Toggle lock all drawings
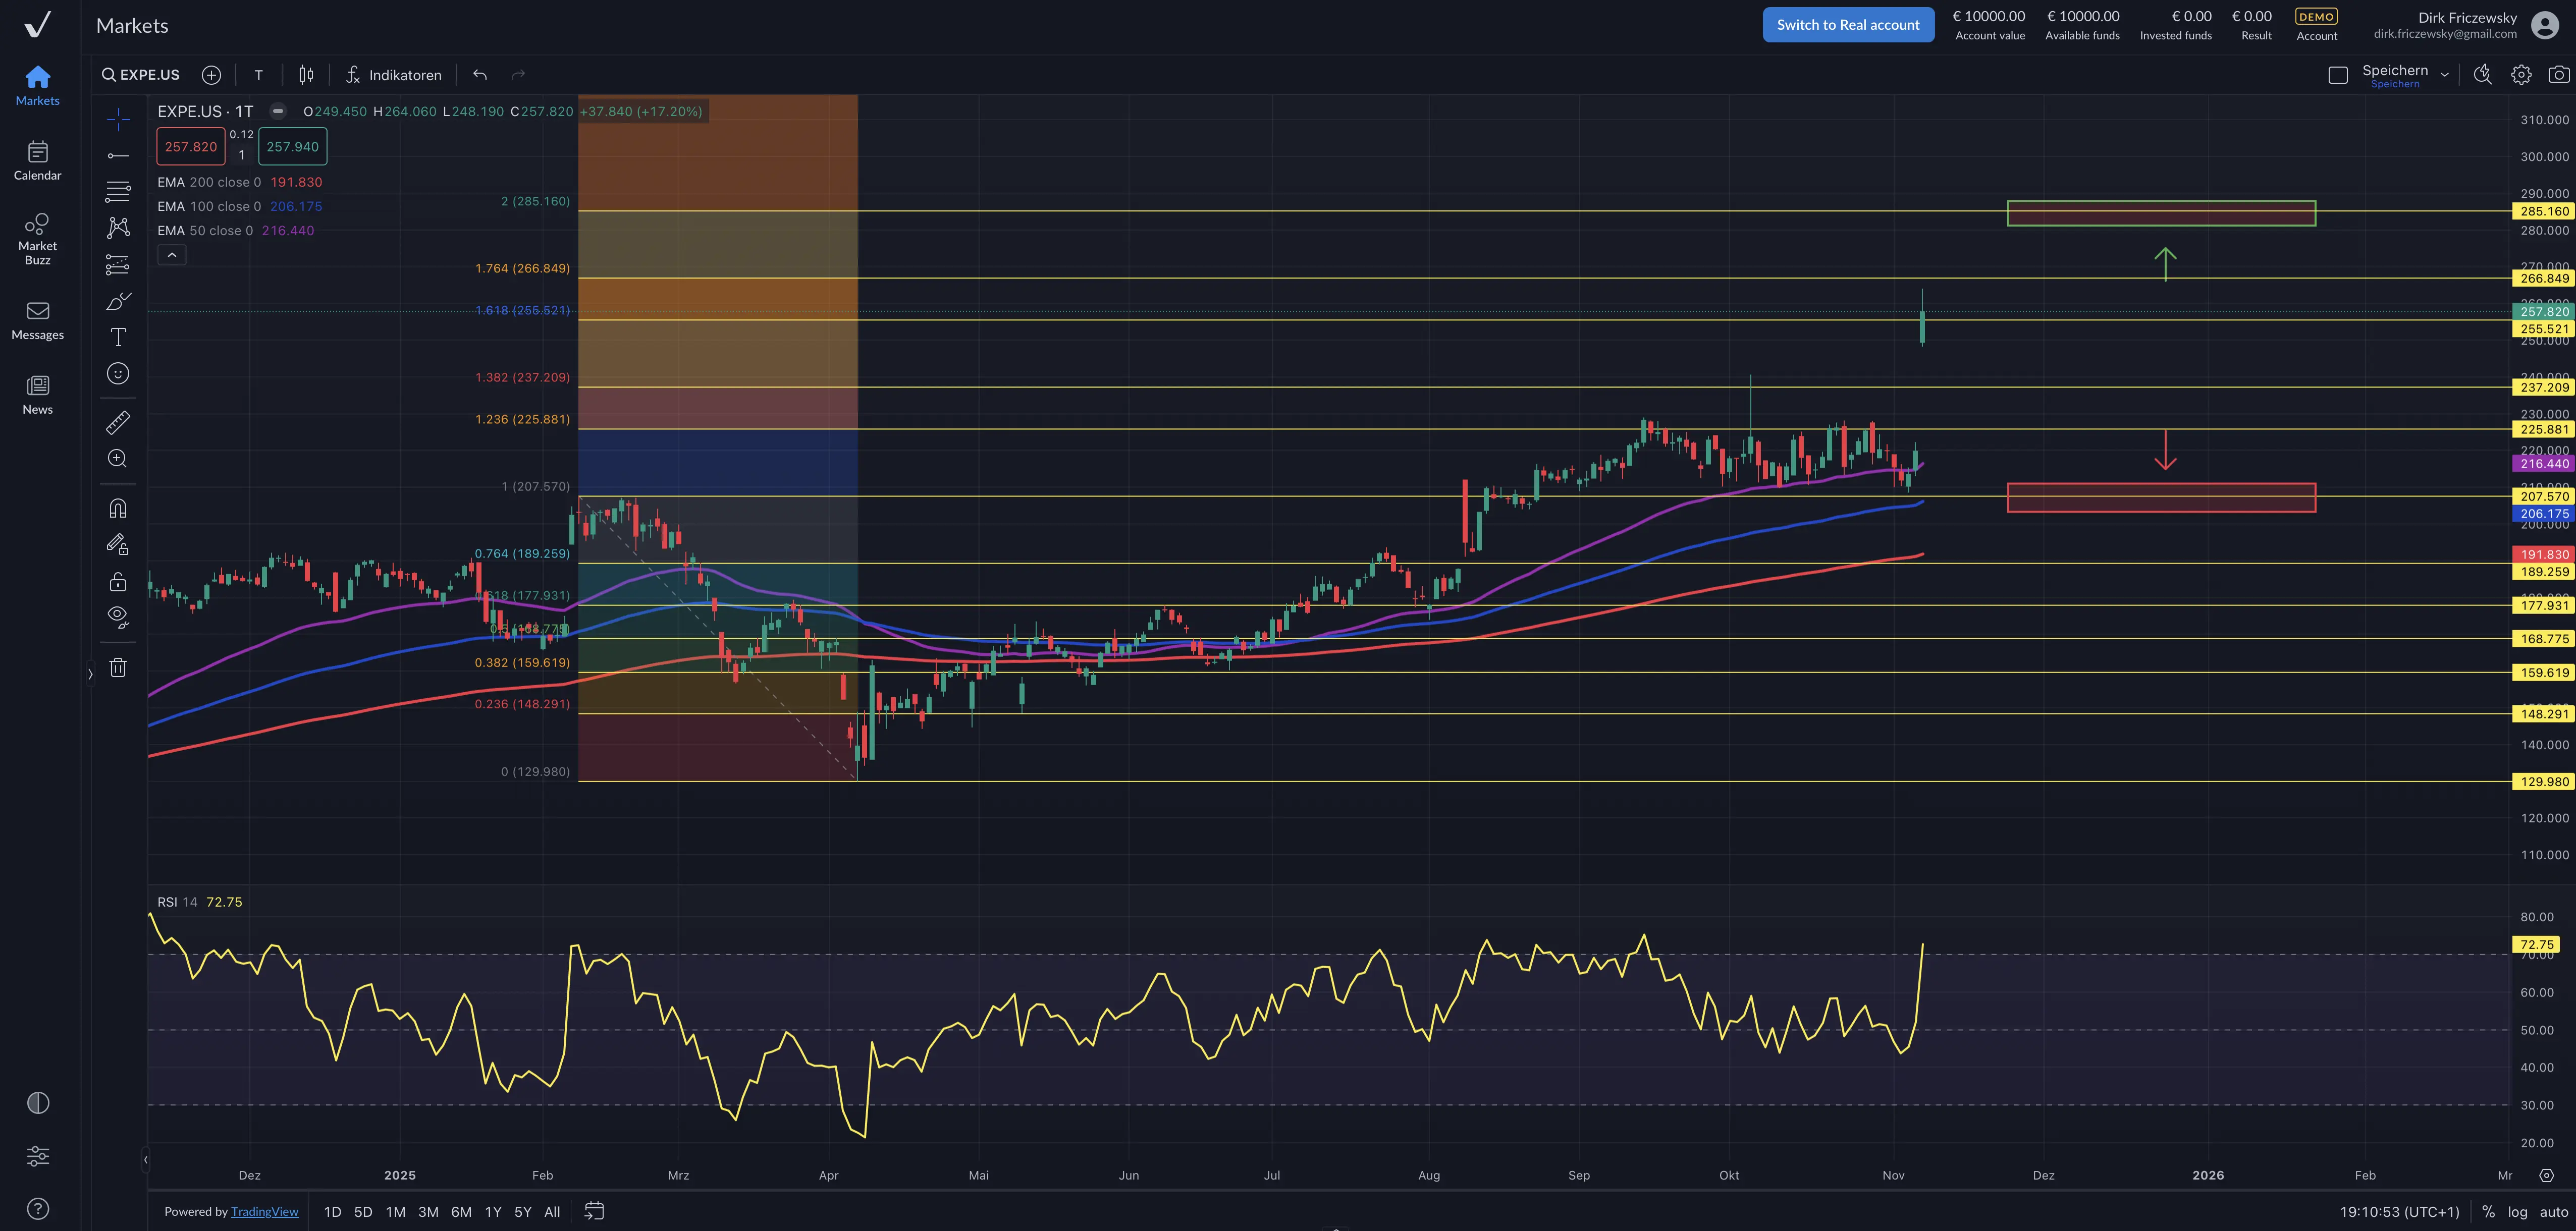Screen dimensions: 2576x1231 pos(118,582)
